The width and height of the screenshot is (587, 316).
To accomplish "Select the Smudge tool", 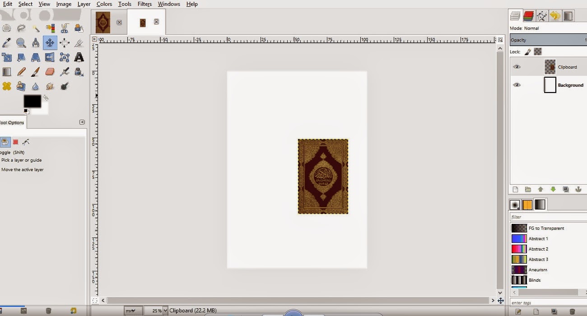I will click(50, 86).
